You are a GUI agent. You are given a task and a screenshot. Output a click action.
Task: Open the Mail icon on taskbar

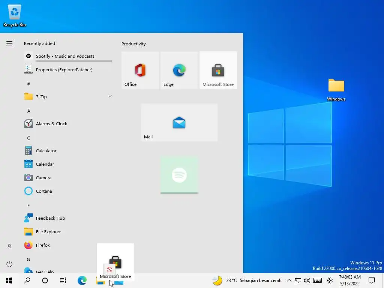click(x=119, y=282)
